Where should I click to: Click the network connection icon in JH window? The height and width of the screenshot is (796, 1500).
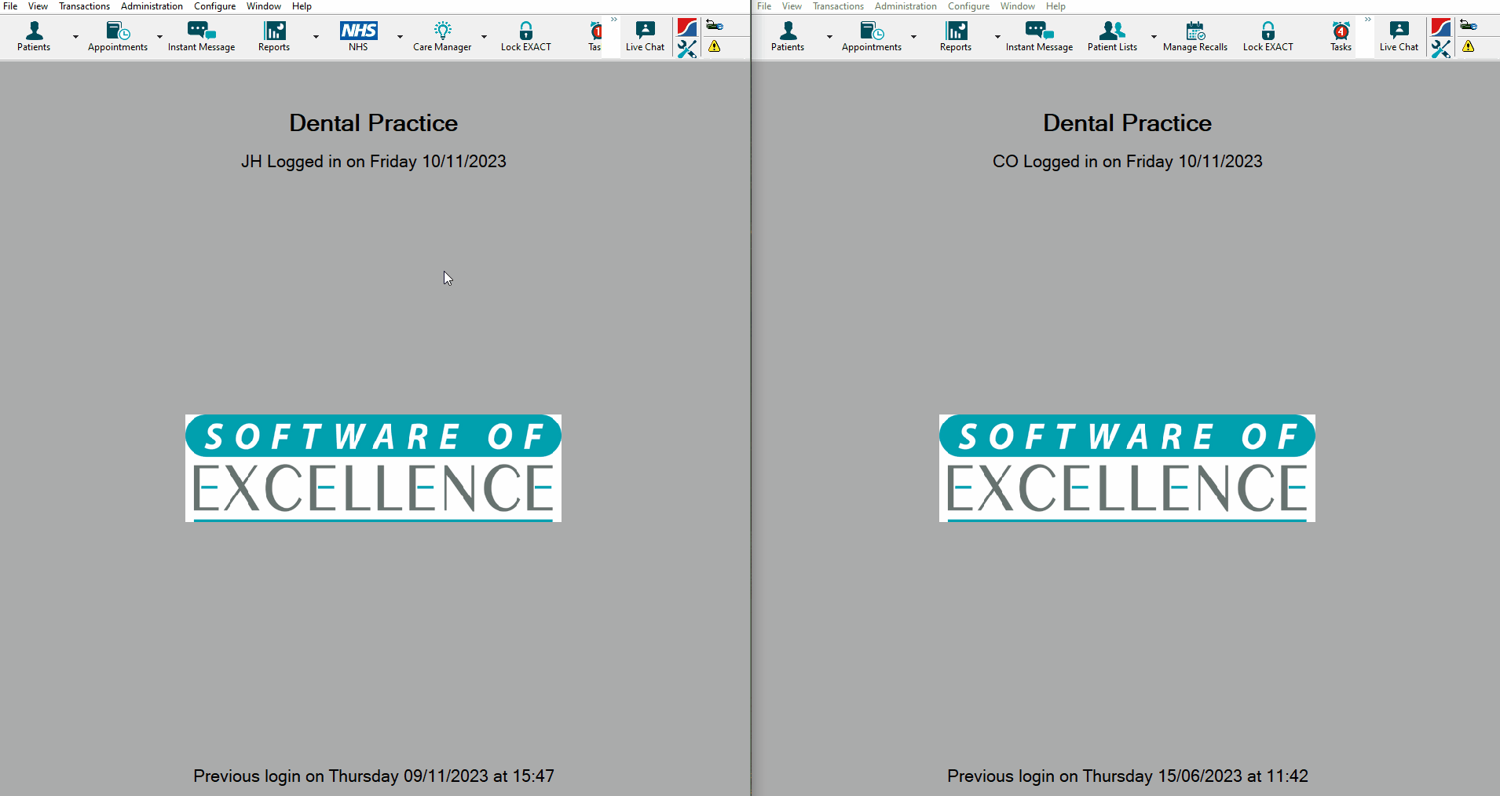[715, 26]
